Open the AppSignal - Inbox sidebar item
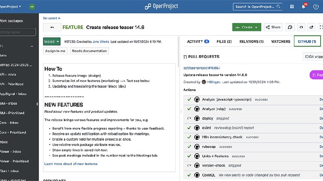The width and height of the screenshot is (323, 181). click(x=13, y=94)
